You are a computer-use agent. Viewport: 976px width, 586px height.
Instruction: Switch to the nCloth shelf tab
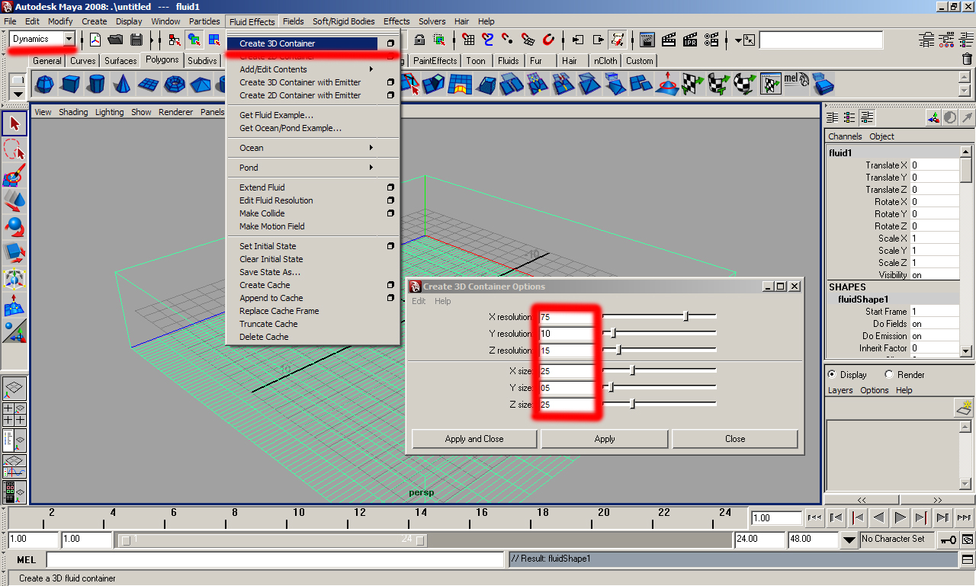click(605, 61)
